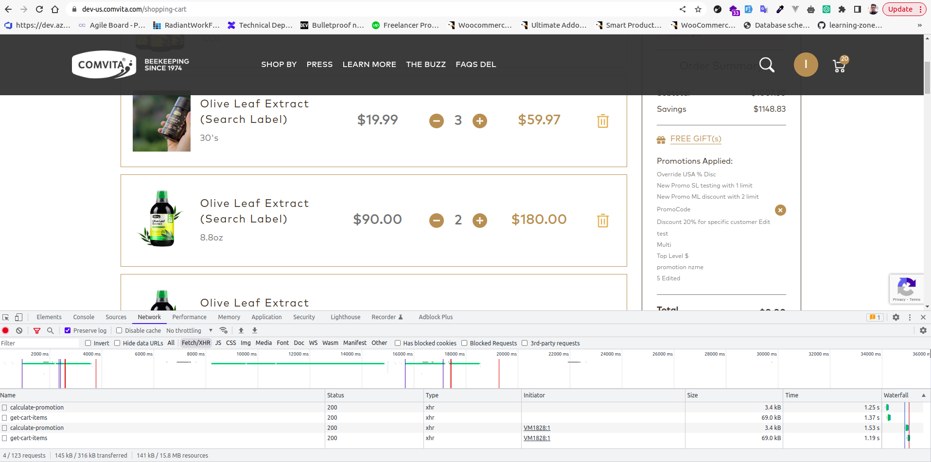Toggle Hide data URLs checkbox
931x462 pixels.
[x=117, y=343]
